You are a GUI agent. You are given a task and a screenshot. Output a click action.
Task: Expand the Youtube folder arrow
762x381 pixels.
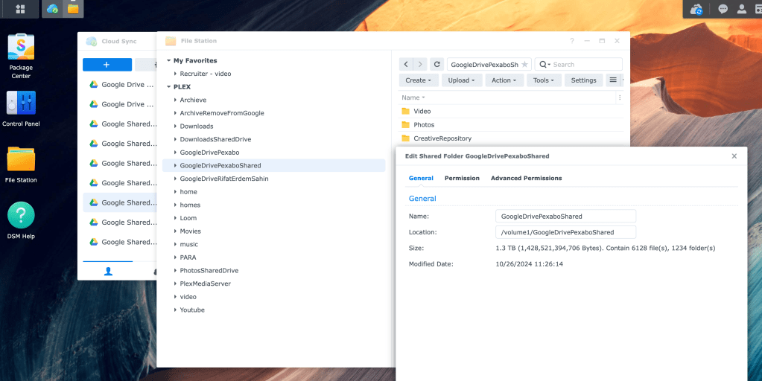coord(176,310)
